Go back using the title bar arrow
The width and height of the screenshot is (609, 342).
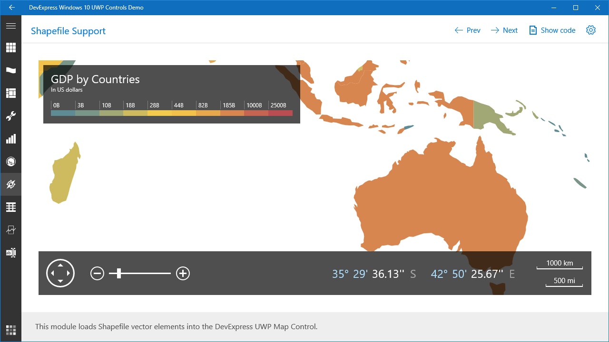[x=11, y=8]
